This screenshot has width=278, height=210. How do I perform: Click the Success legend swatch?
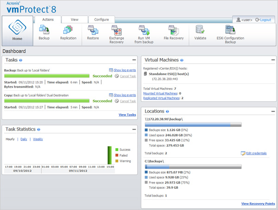click(117, 150)
